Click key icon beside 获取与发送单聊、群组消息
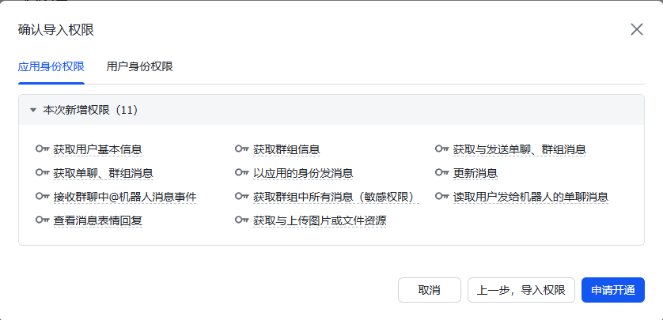 point(442,149)
